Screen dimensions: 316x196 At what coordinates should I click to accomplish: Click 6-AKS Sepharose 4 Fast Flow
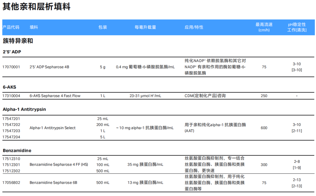pyautogui.click(x=55, y=96)
